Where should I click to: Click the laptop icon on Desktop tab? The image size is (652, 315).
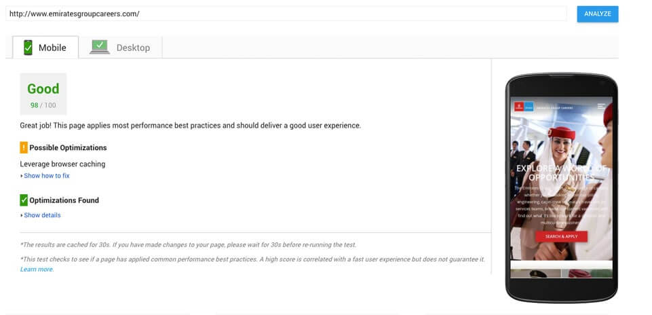[100, 48]
